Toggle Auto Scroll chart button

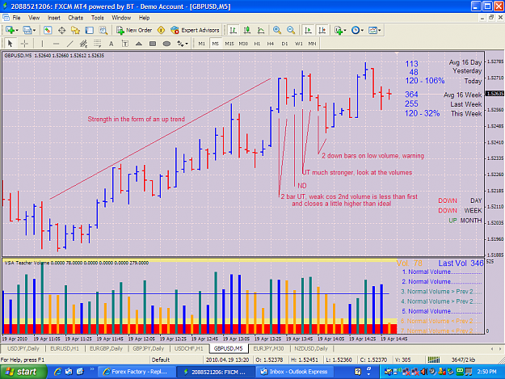click(x=308, y=30)
